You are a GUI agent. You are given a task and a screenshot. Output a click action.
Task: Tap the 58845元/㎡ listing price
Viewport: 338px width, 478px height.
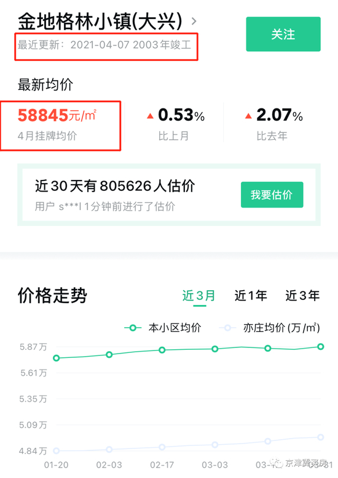[x=57, y=115]
